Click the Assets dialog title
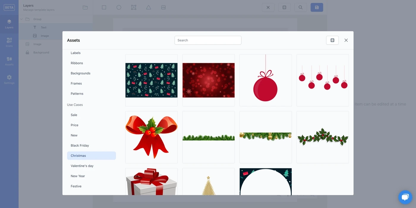416x208 pixels. (x=73, y=40)
